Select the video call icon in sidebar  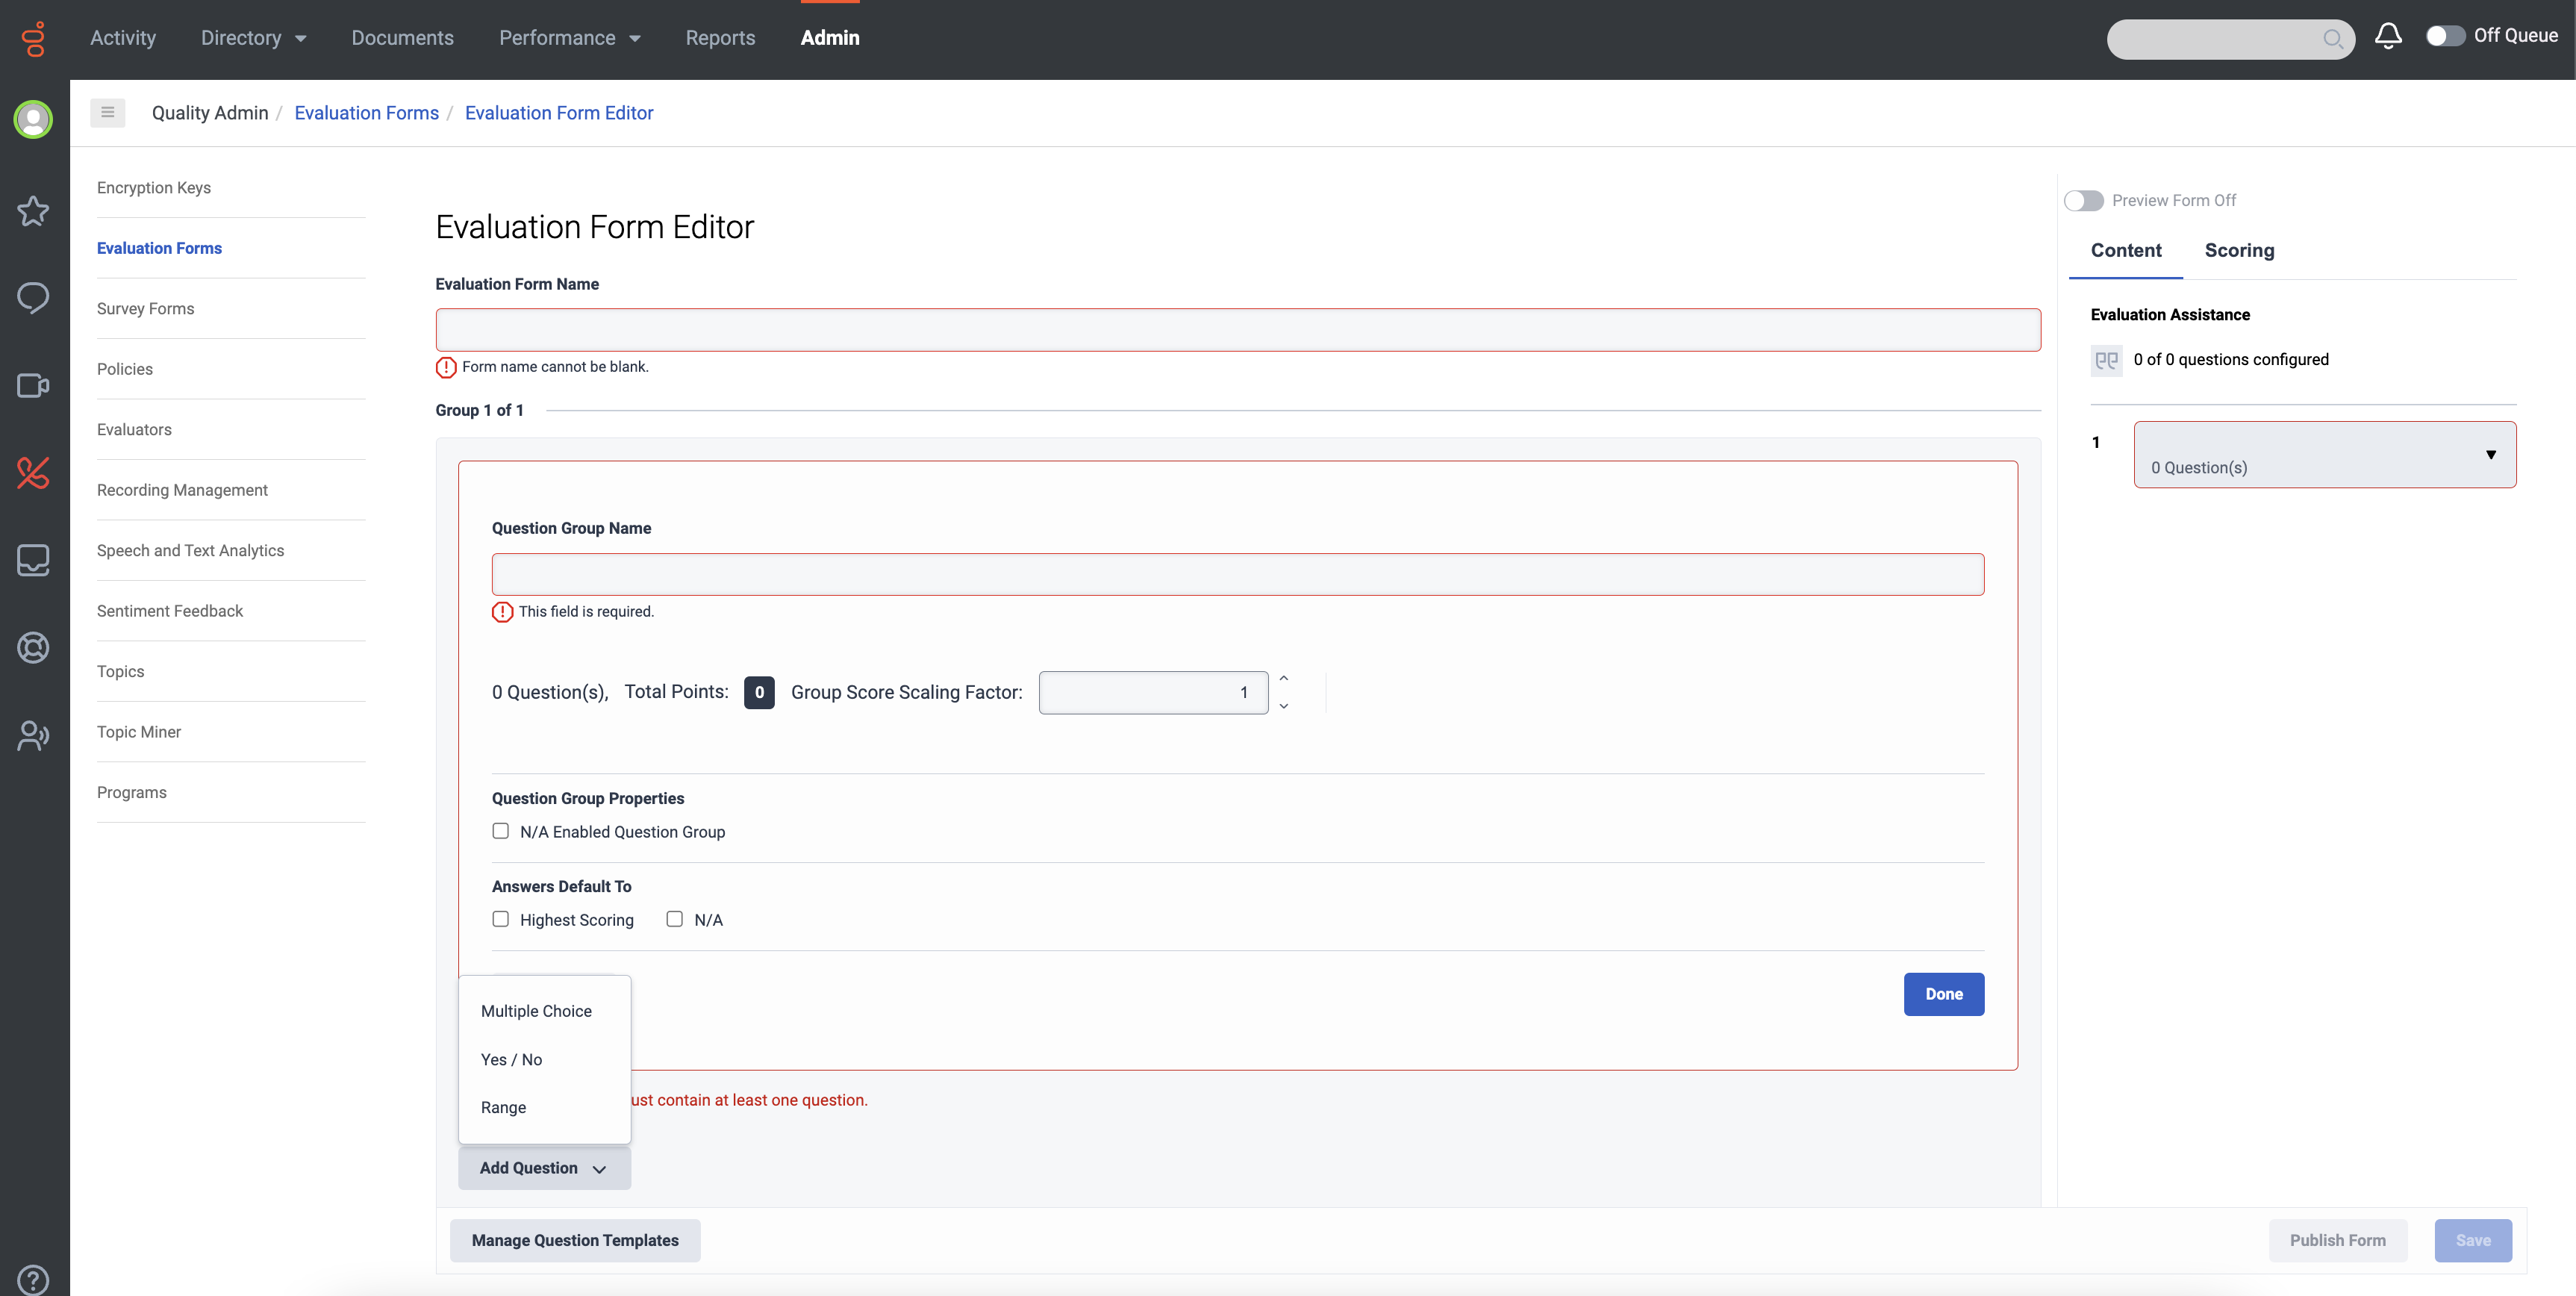tap(33, 385)
